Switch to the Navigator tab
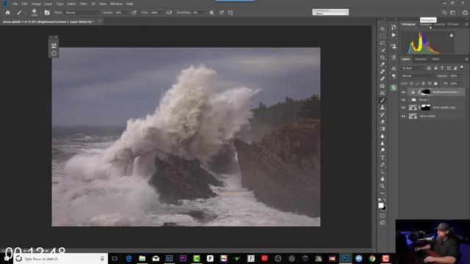The height and width of the screenshot is (264, 470). 426,24
